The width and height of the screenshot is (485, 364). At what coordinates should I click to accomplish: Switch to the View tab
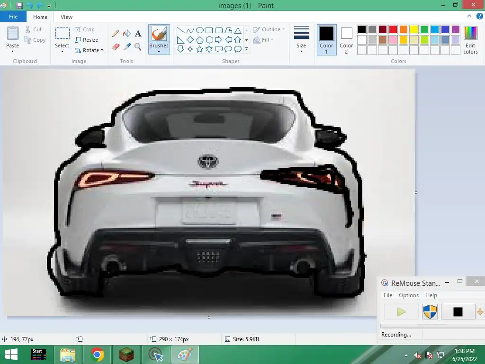66,17
